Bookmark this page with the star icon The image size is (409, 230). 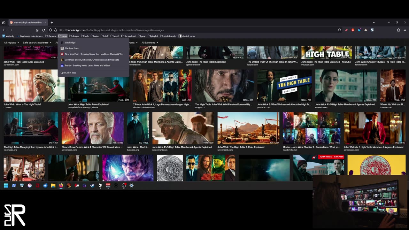339,30
